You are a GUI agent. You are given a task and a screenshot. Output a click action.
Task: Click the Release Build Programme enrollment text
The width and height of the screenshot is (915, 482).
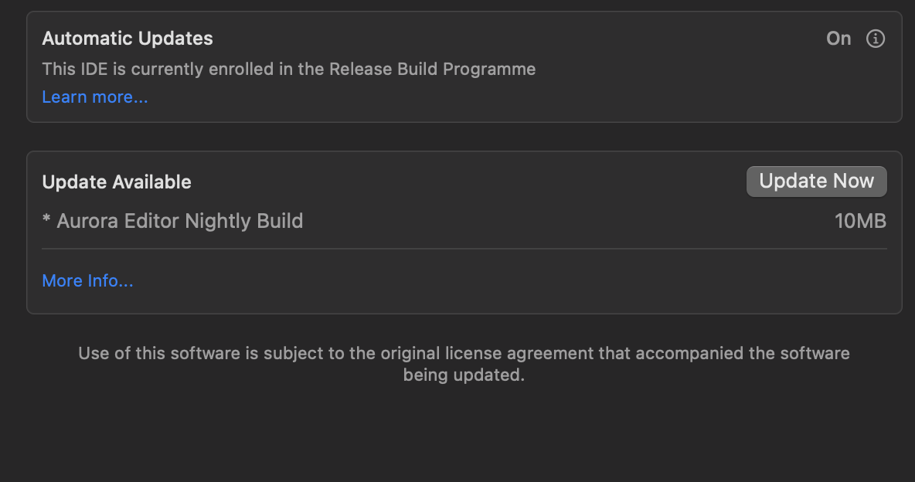pyautogui.click(x=288, y=69)
